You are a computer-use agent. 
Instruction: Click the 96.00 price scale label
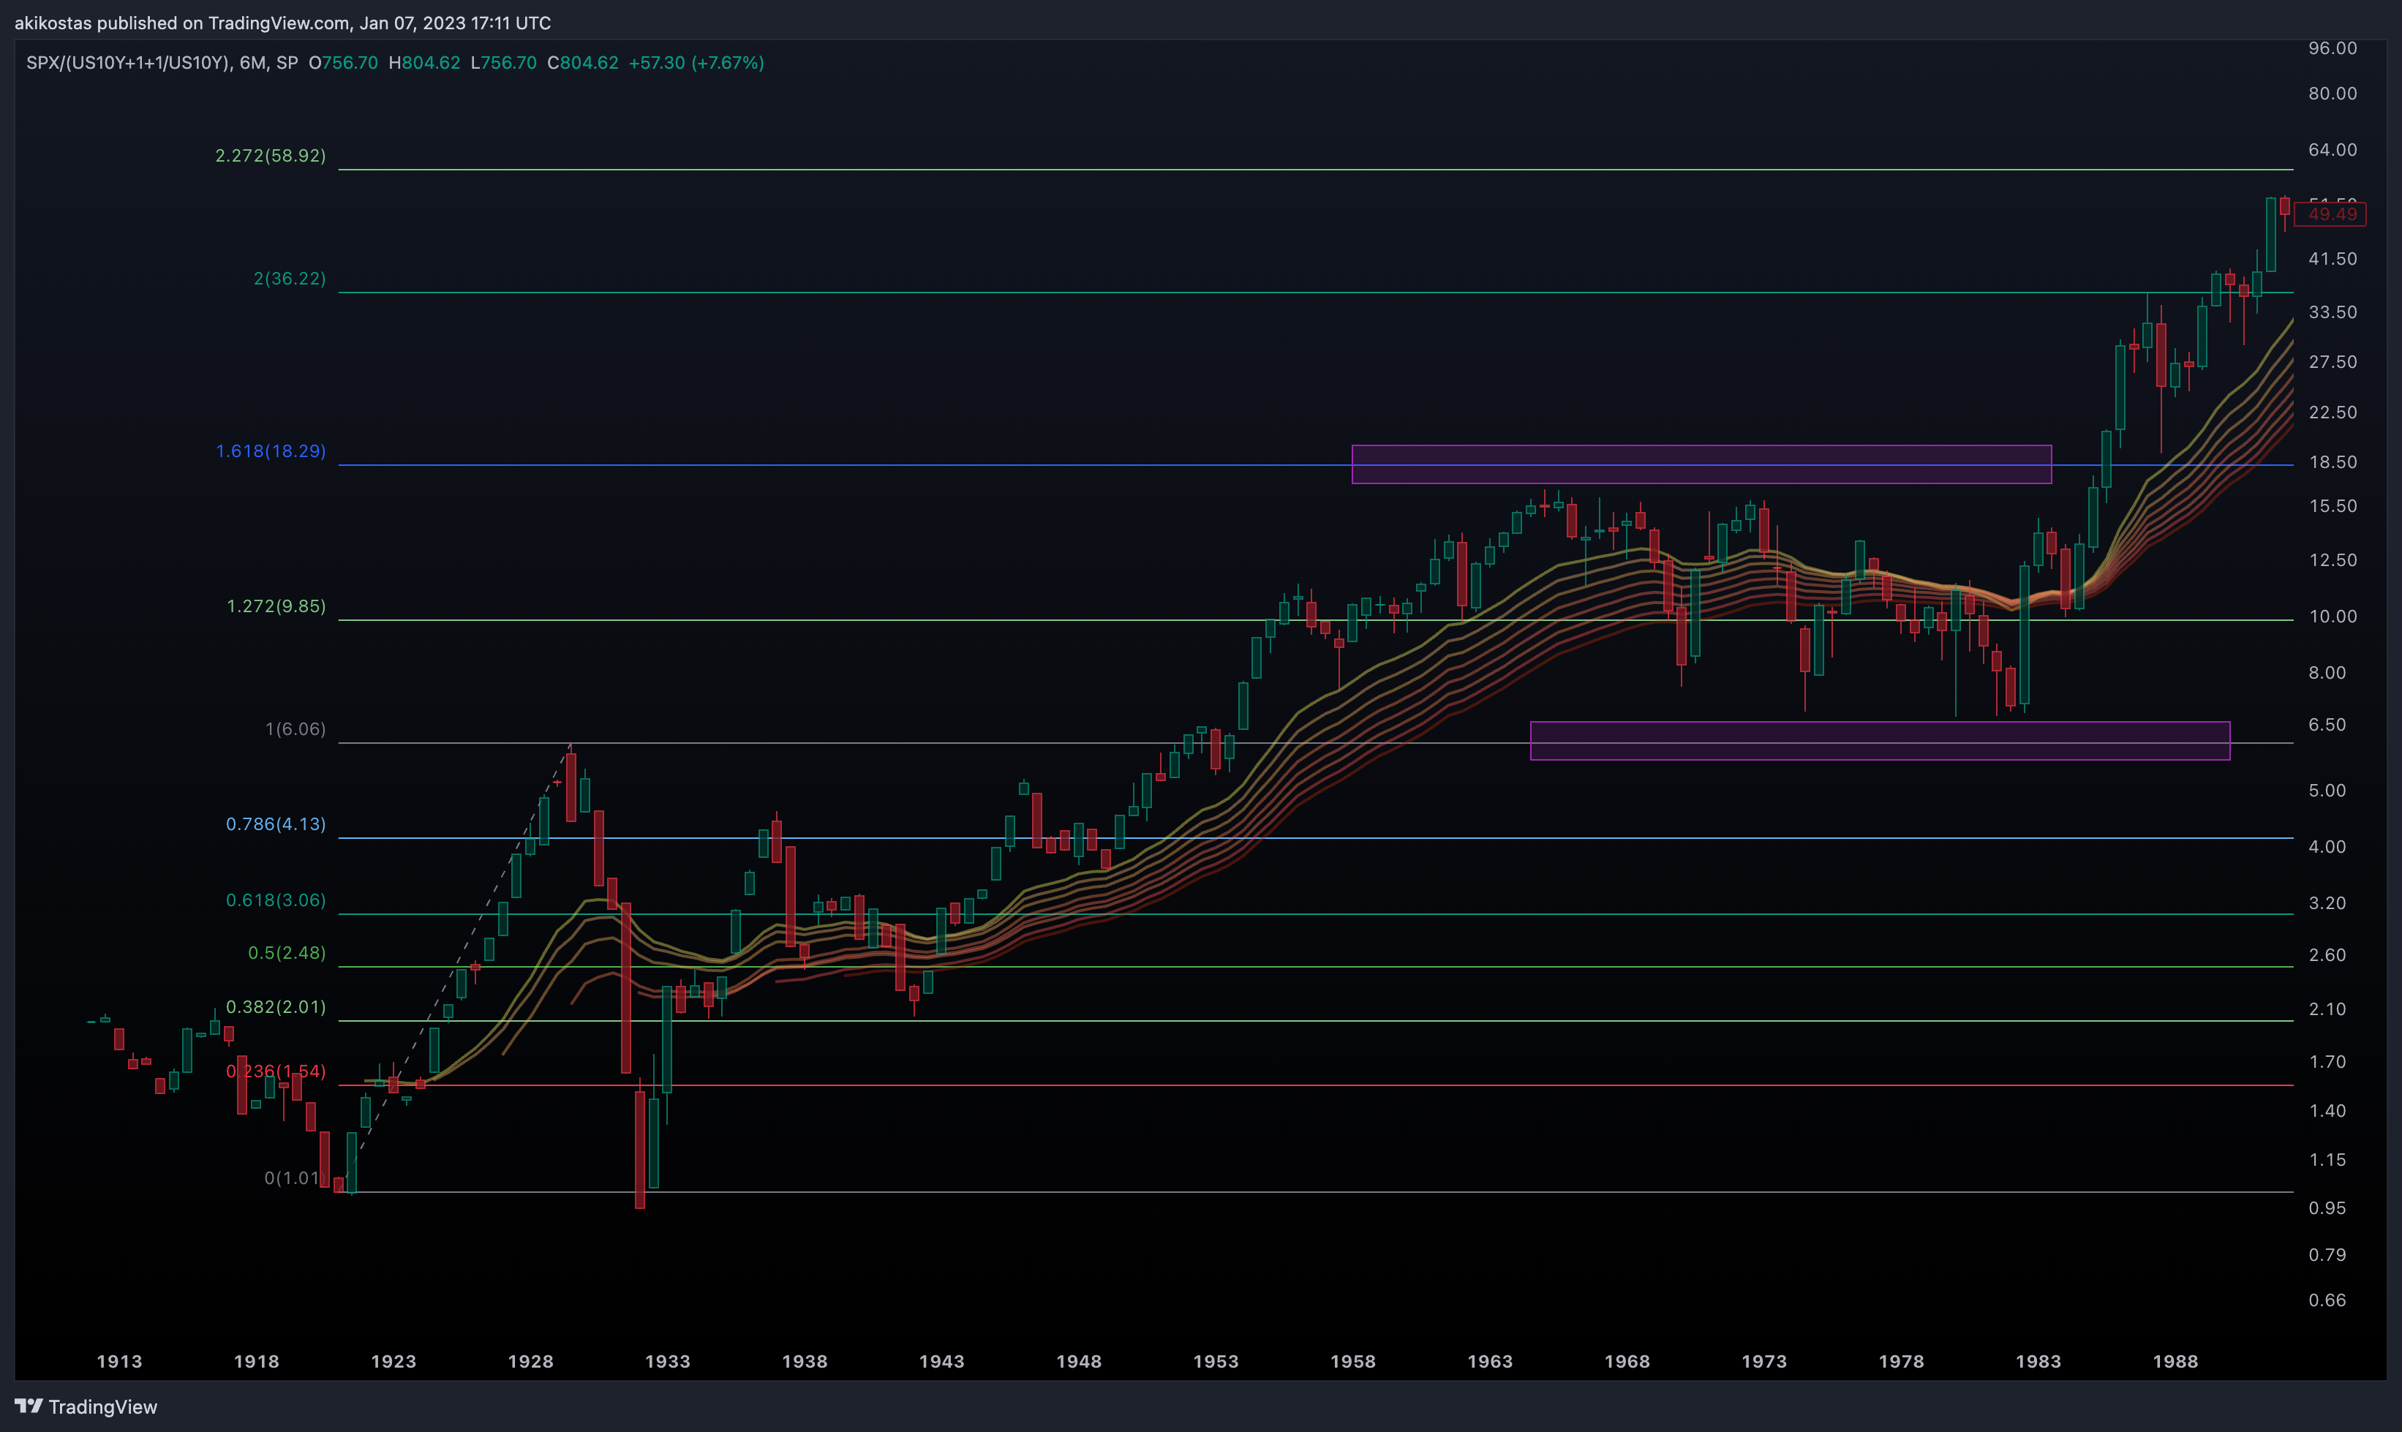point(2333,48)
